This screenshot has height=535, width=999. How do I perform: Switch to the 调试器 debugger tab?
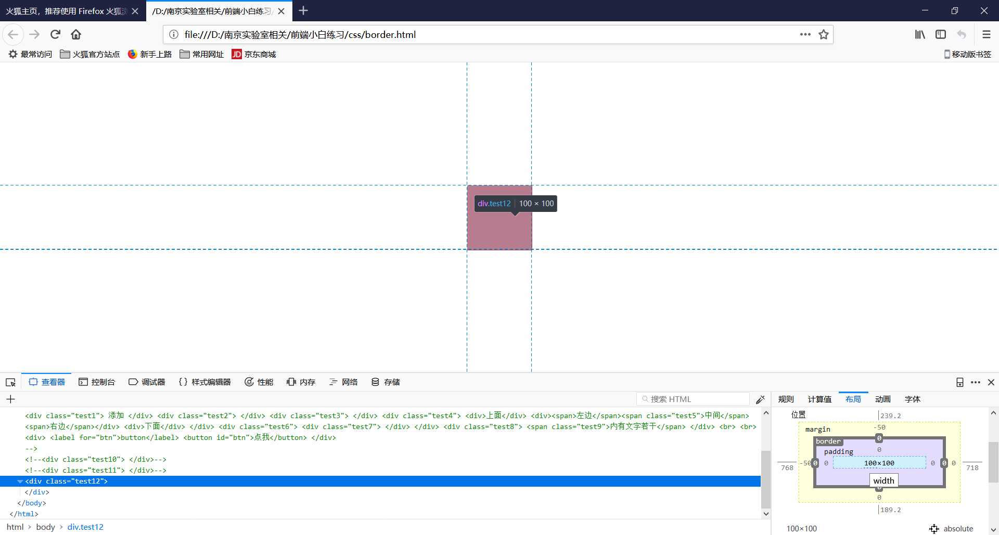point(147,382)
